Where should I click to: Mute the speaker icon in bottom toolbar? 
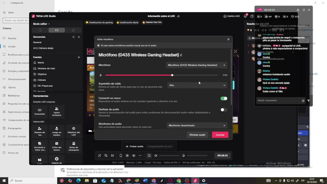(x=156, y=156)
